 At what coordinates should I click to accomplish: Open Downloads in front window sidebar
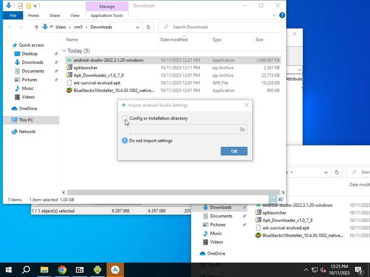click(33, 62)
